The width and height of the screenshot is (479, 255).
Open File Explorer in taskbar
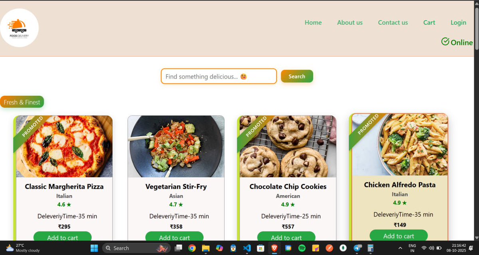coord(206,248)
